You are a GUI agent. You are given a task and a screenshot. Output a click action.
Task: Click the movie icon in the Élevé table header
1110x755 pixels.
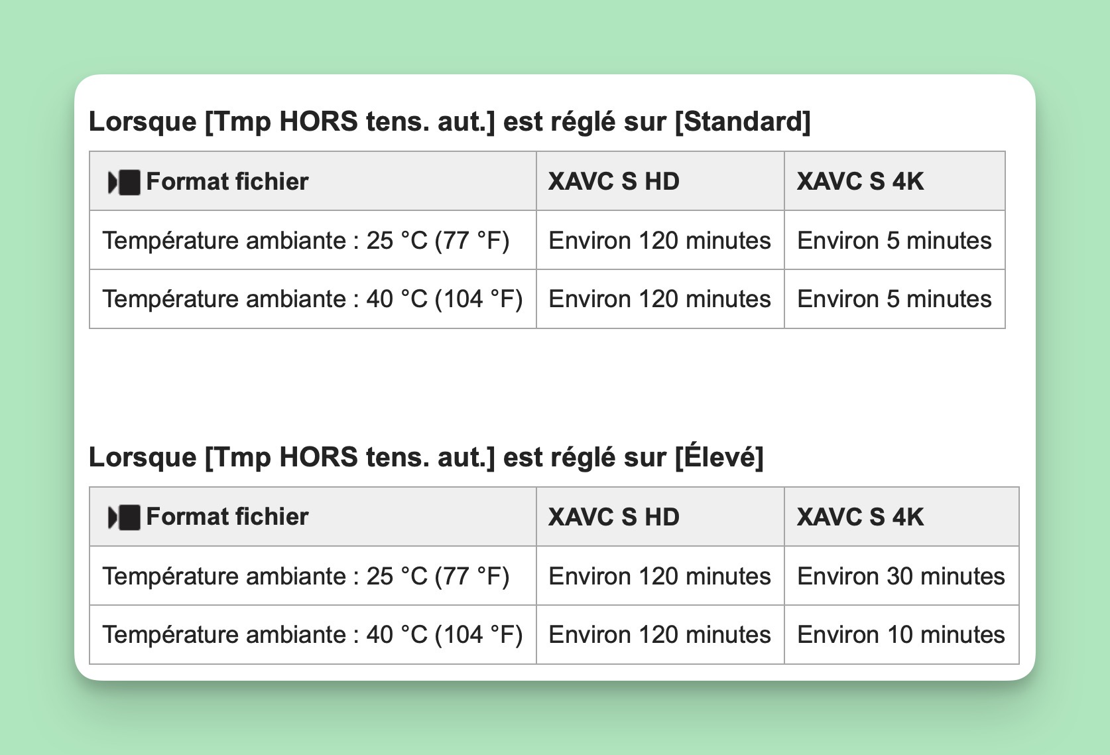point(125,517)
